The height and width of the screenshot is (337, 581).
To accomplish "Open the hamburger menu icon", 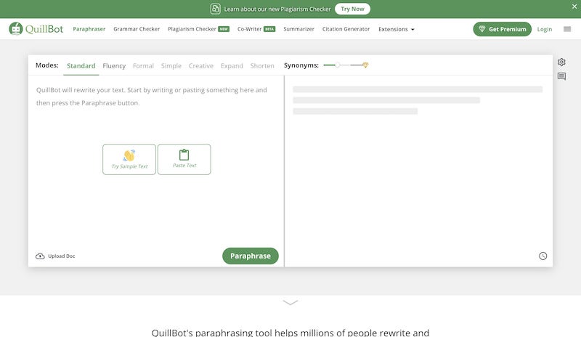I will [567, 29].
